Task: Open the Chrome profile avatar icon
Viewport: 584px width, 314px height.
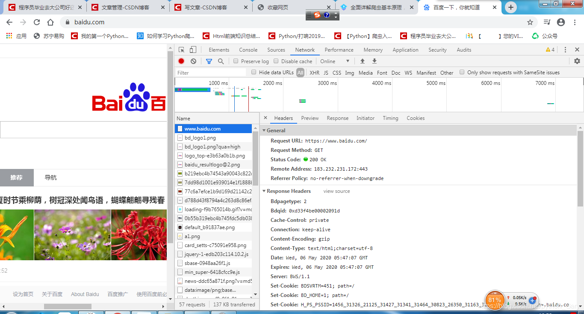Action: coord(561,22)
